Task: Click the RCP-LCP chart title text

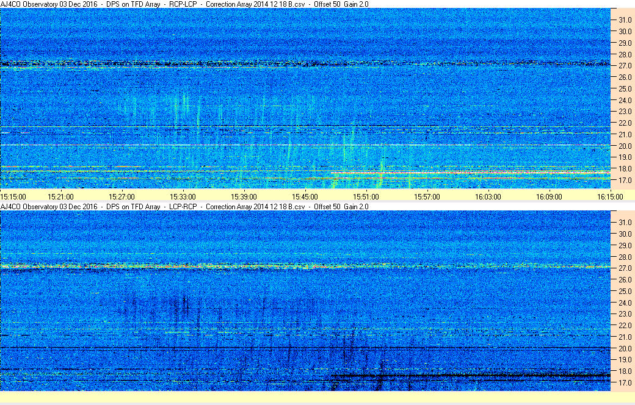Action: coord(184,4)
